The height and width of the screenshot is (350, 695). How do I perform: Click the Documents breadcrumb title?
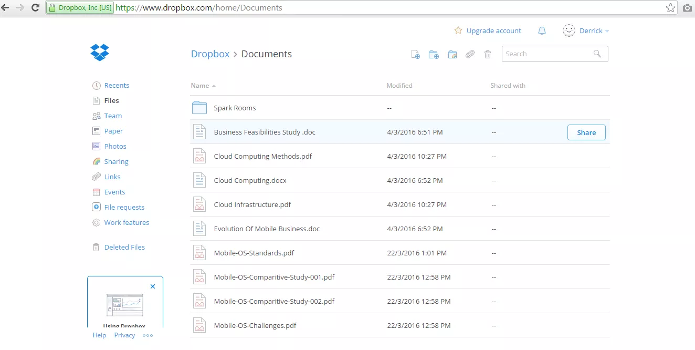266,54
